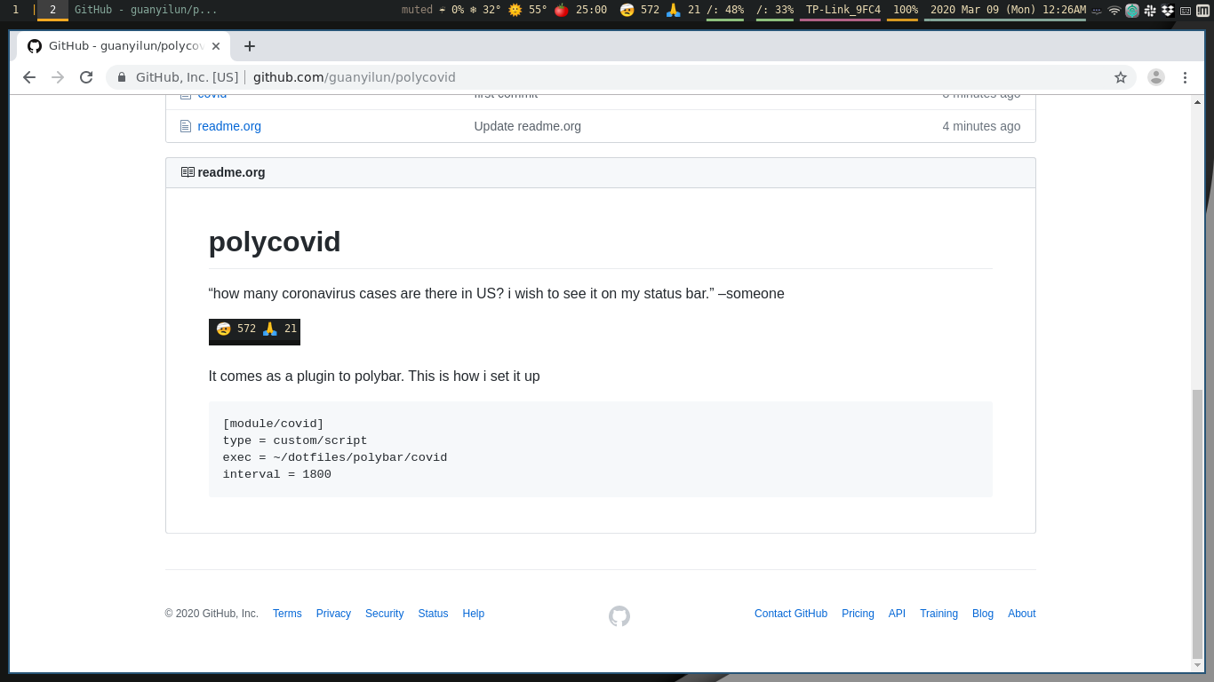This screenshot has width=1214, height=682.
Task: Click the tomato pomodoro timer icon
Action: tap(561, 10)
